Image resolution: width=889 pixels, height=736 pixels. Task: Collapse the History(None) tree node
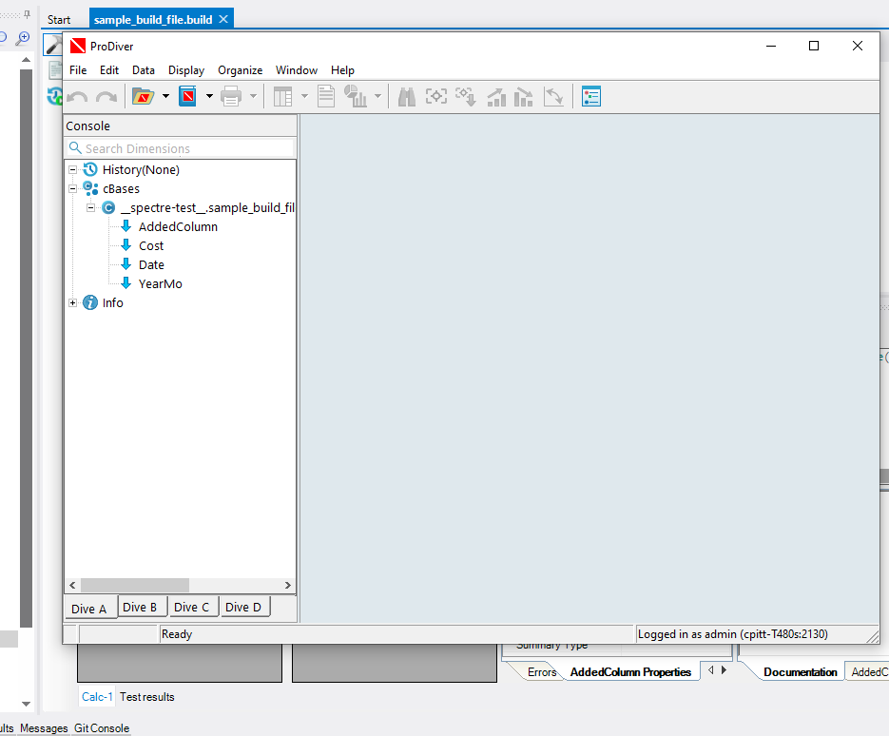tap(72, 169)
